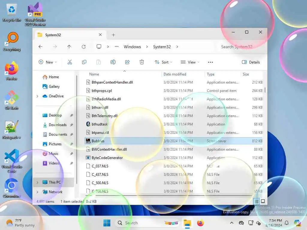The height and width of the screenshot is (230, 307).
Task: Open Git Bash desktop shortcut
Action: click(x=12, y=100)
